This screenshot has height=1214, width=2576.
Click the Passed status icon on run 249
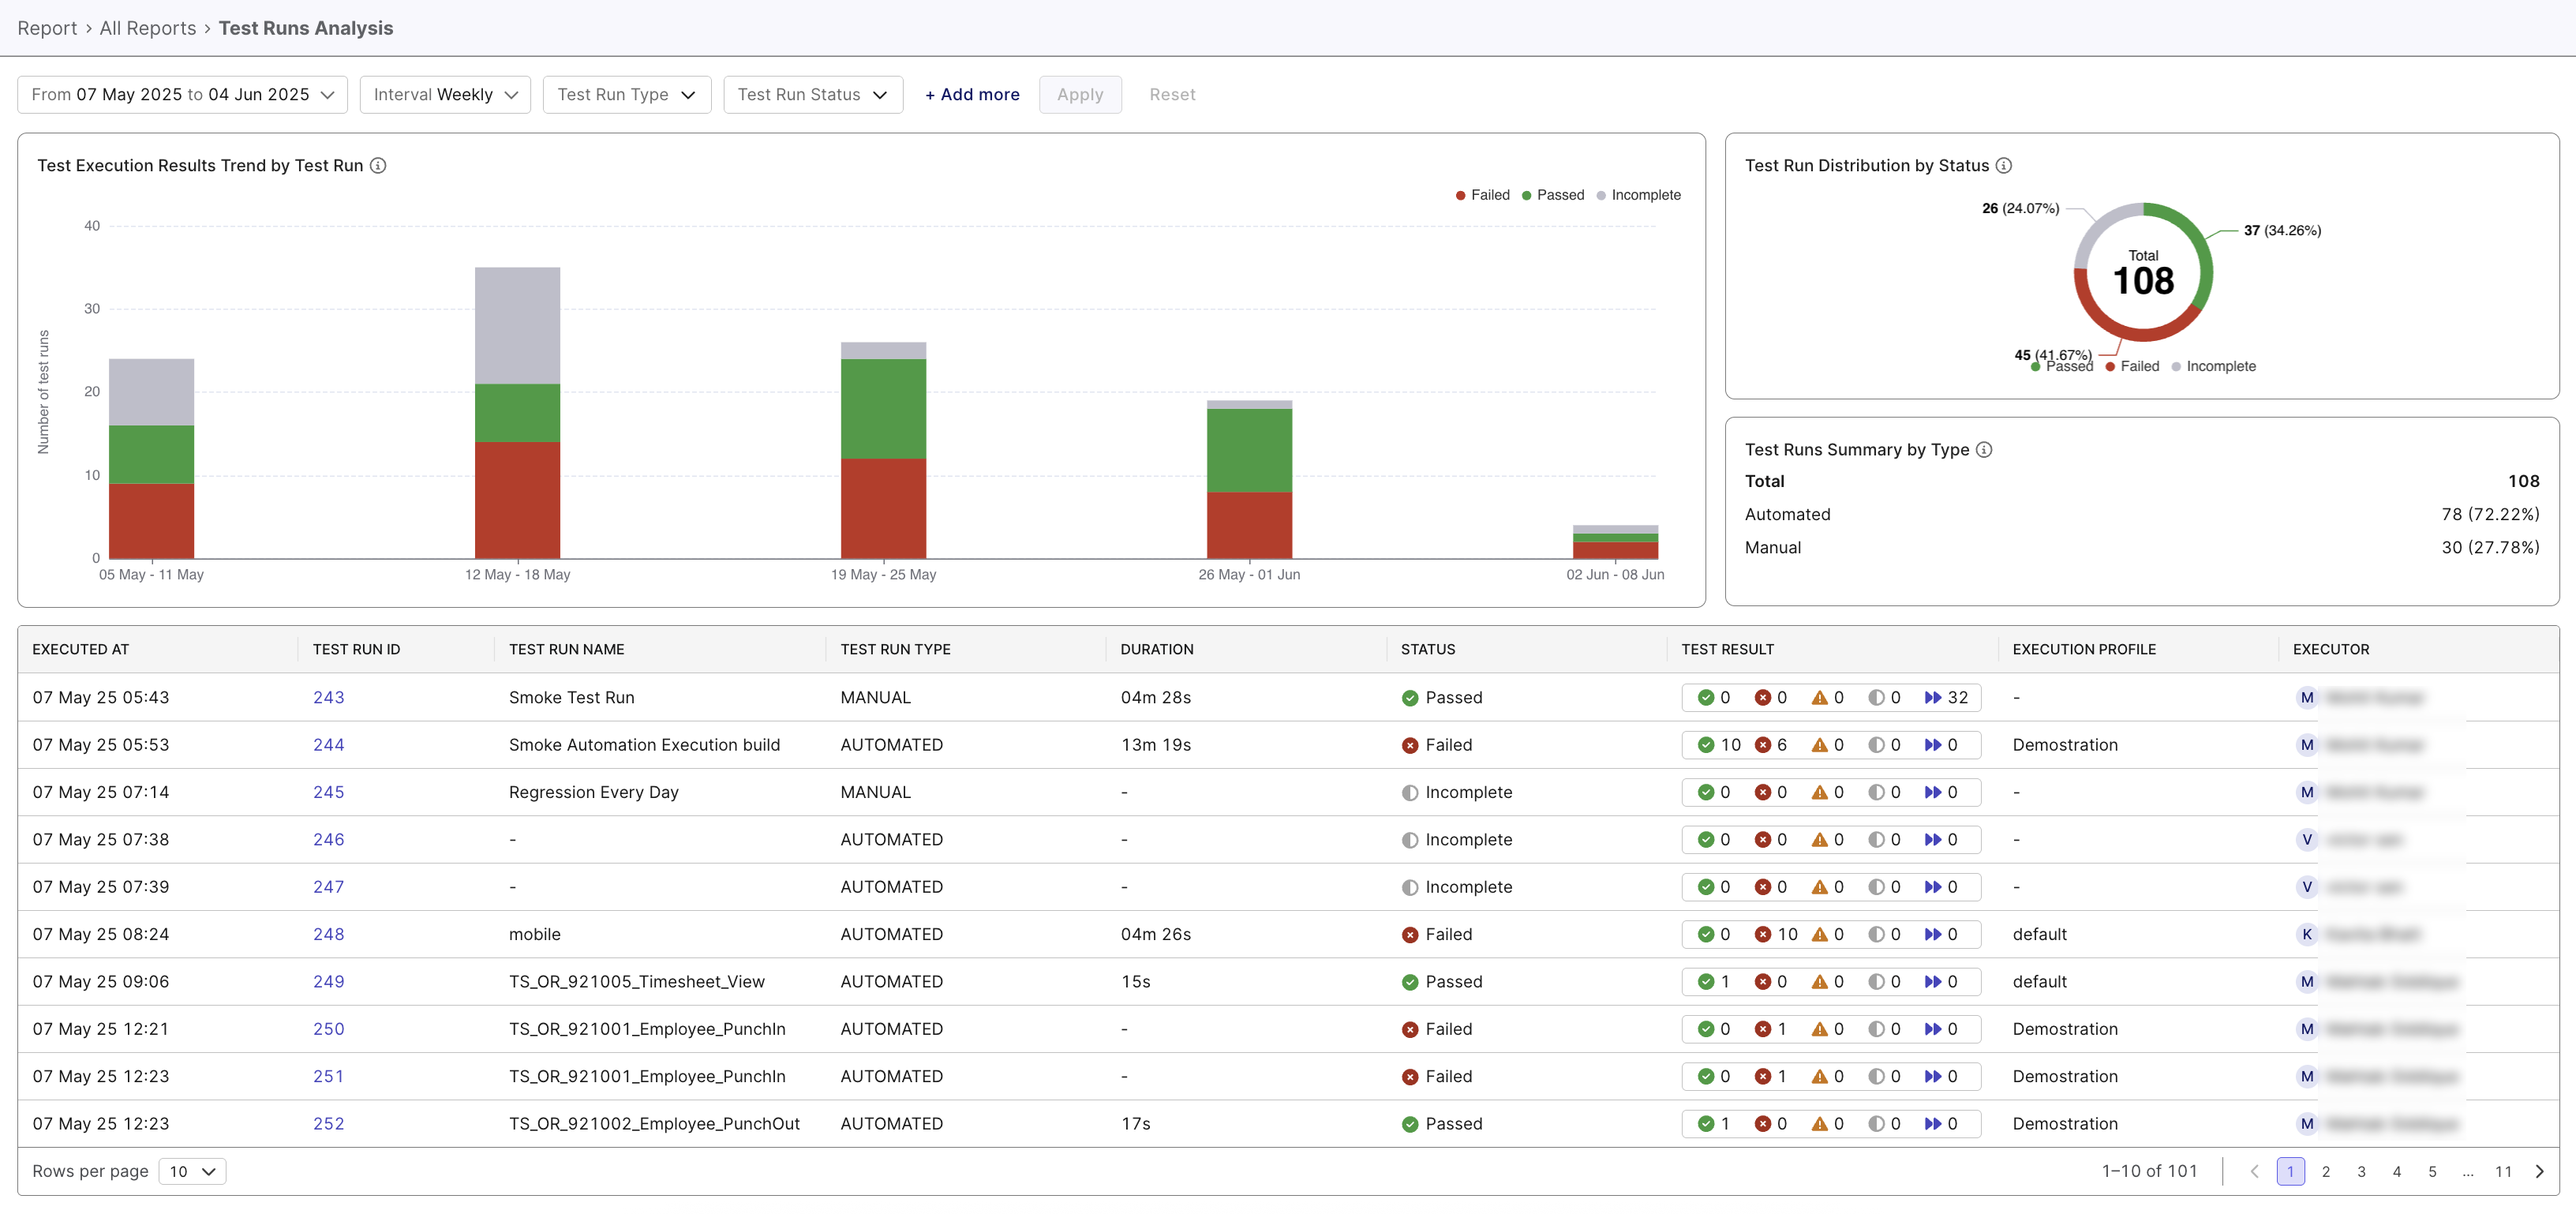(1410, 981)
